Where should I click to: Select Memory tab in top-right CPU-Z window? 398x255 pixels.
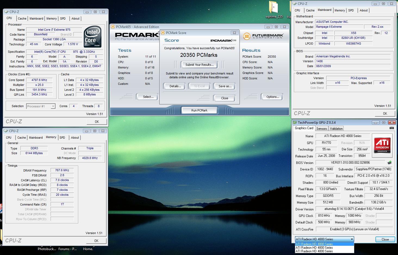(340, 10)
